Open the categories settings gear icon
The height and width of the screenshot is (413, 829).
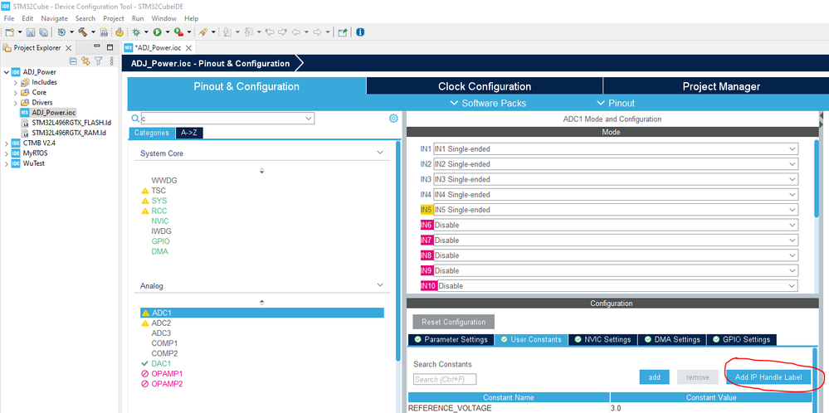click(x=393, y=119)
